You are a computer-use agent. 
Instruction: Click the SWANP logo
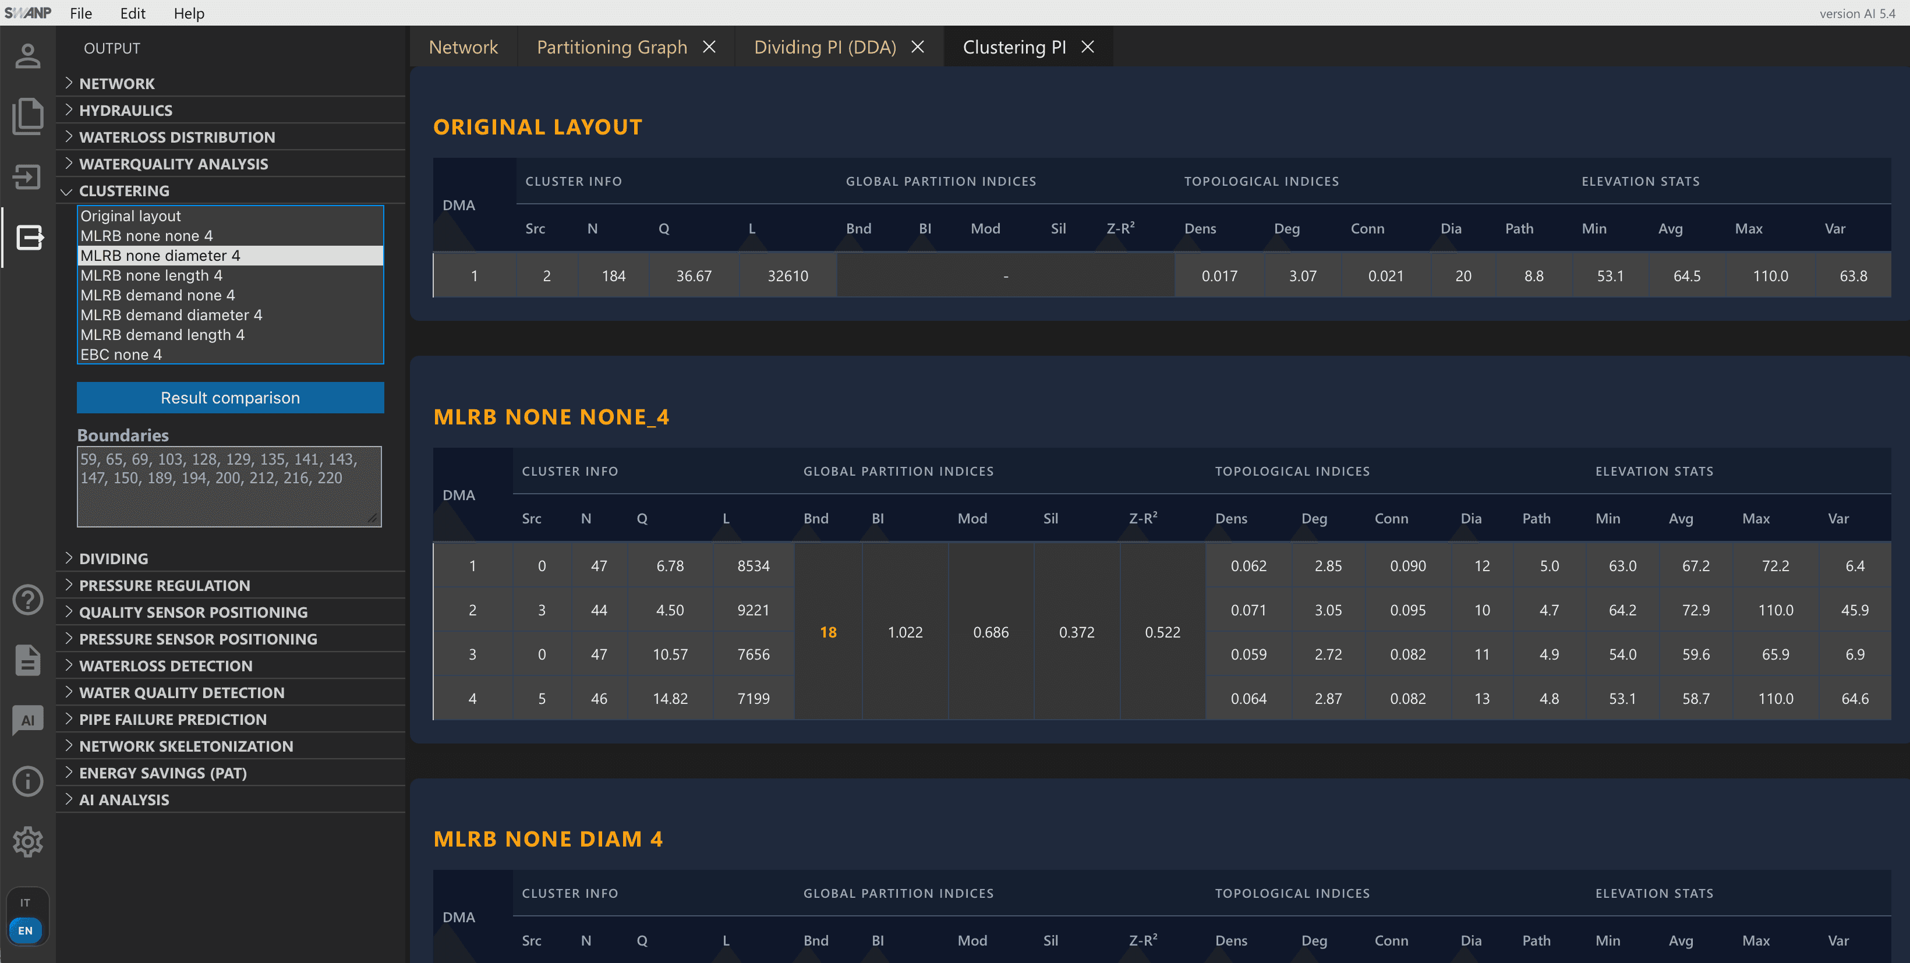click(x=27, y=13)
